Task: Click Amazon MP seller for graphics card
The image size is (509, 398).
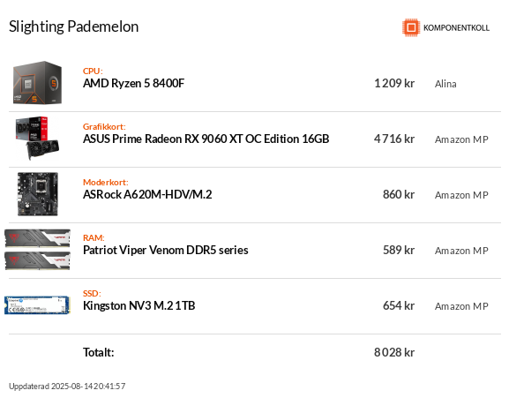Action: (x=461, y=139)
